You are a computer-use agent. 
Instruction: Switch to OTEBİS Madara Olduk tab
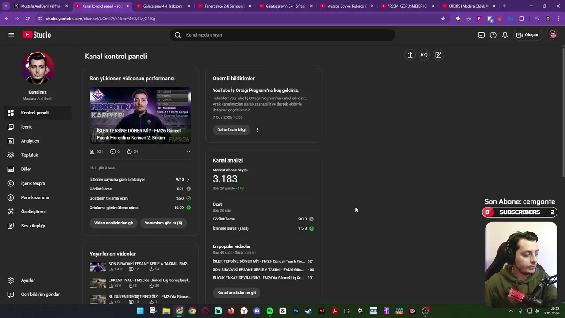(468, 6)
